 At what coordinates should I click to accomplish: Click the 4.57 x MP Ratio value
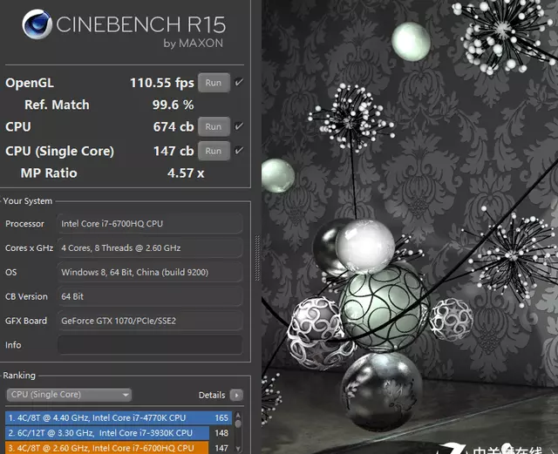(x=186, y=173)
